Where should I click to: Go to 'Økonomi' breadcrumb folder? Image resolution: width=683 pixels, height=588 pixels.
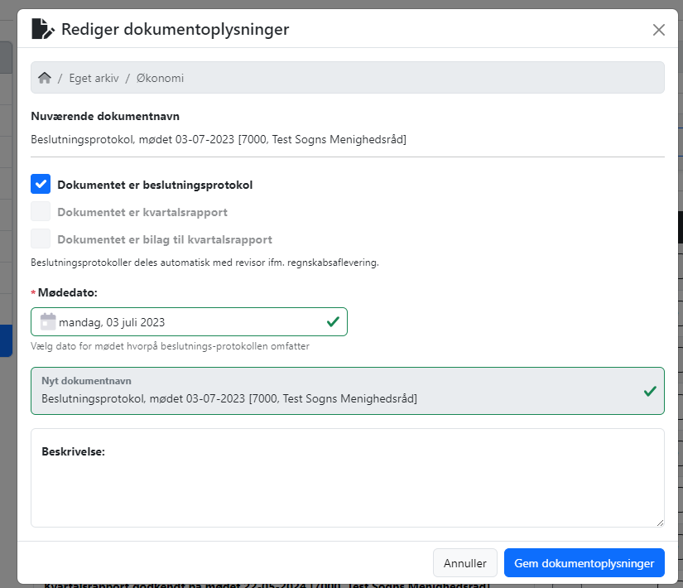(x=160, y=78)
